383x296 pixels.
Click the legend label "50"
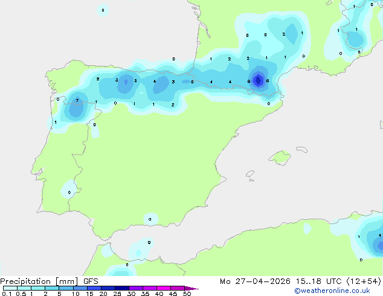click(x=187, y=294)
